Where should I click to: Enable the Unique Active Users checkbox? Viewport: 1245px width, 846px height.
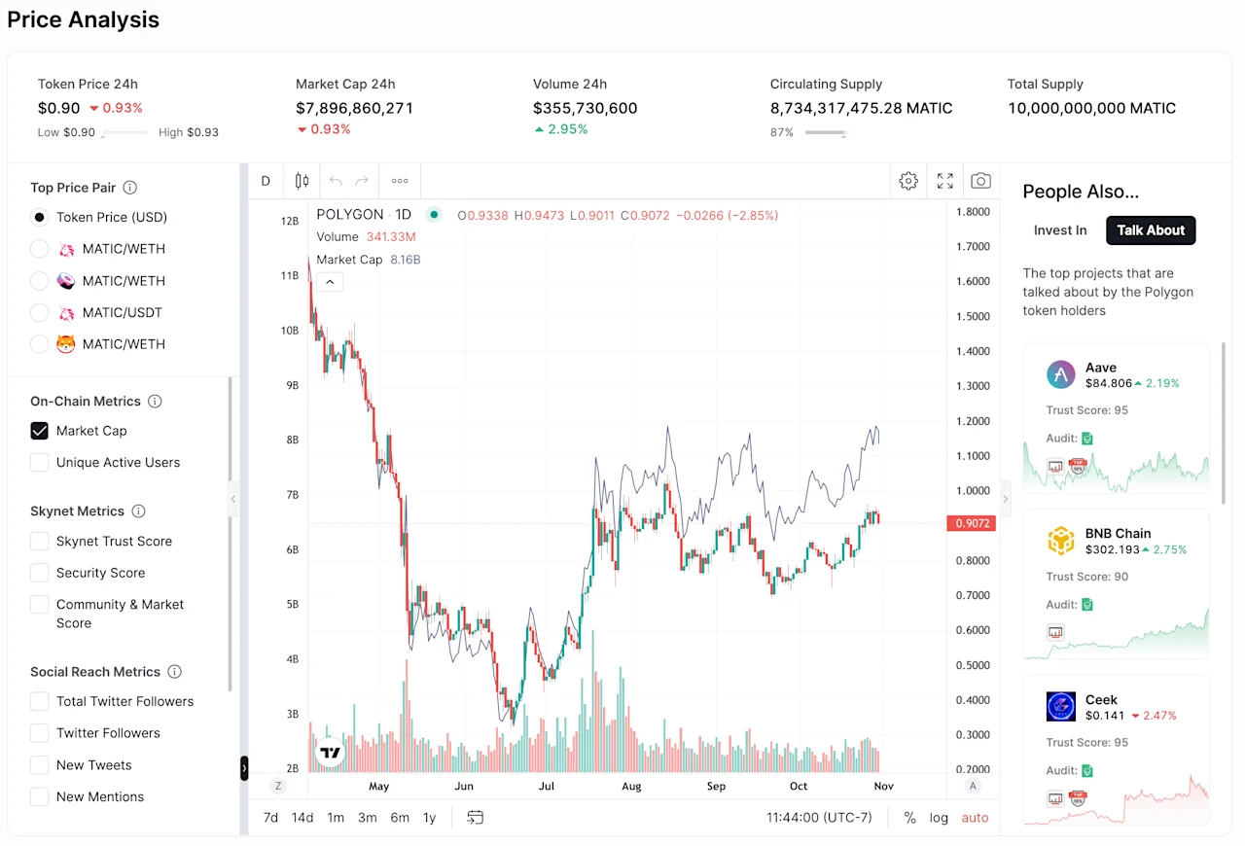pos(40,463)
